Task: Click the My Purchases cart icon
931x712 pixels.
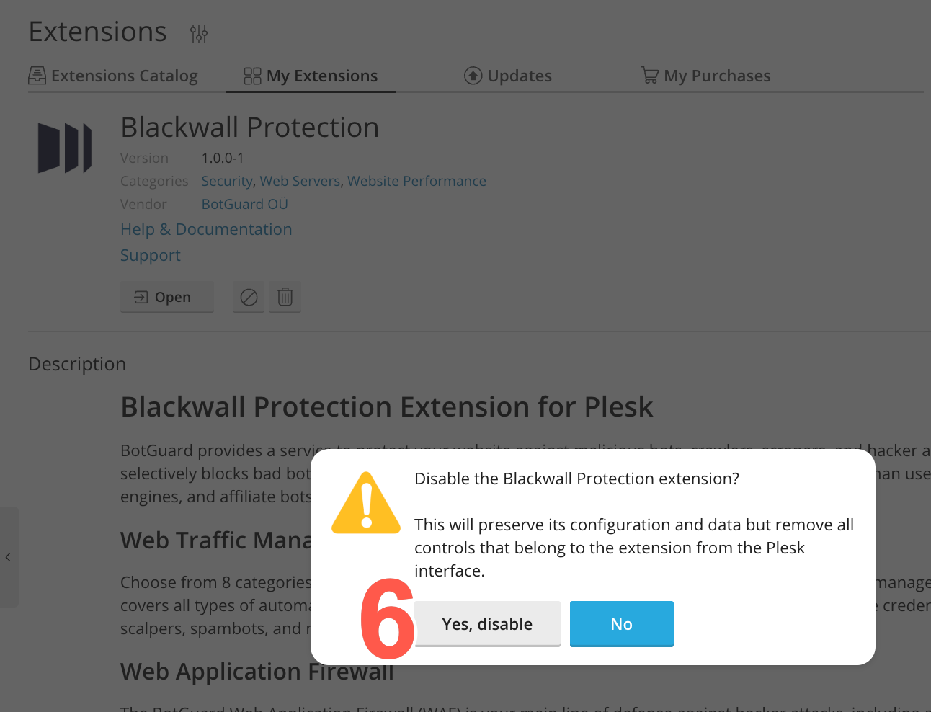Action: click(x=650, y=76)
